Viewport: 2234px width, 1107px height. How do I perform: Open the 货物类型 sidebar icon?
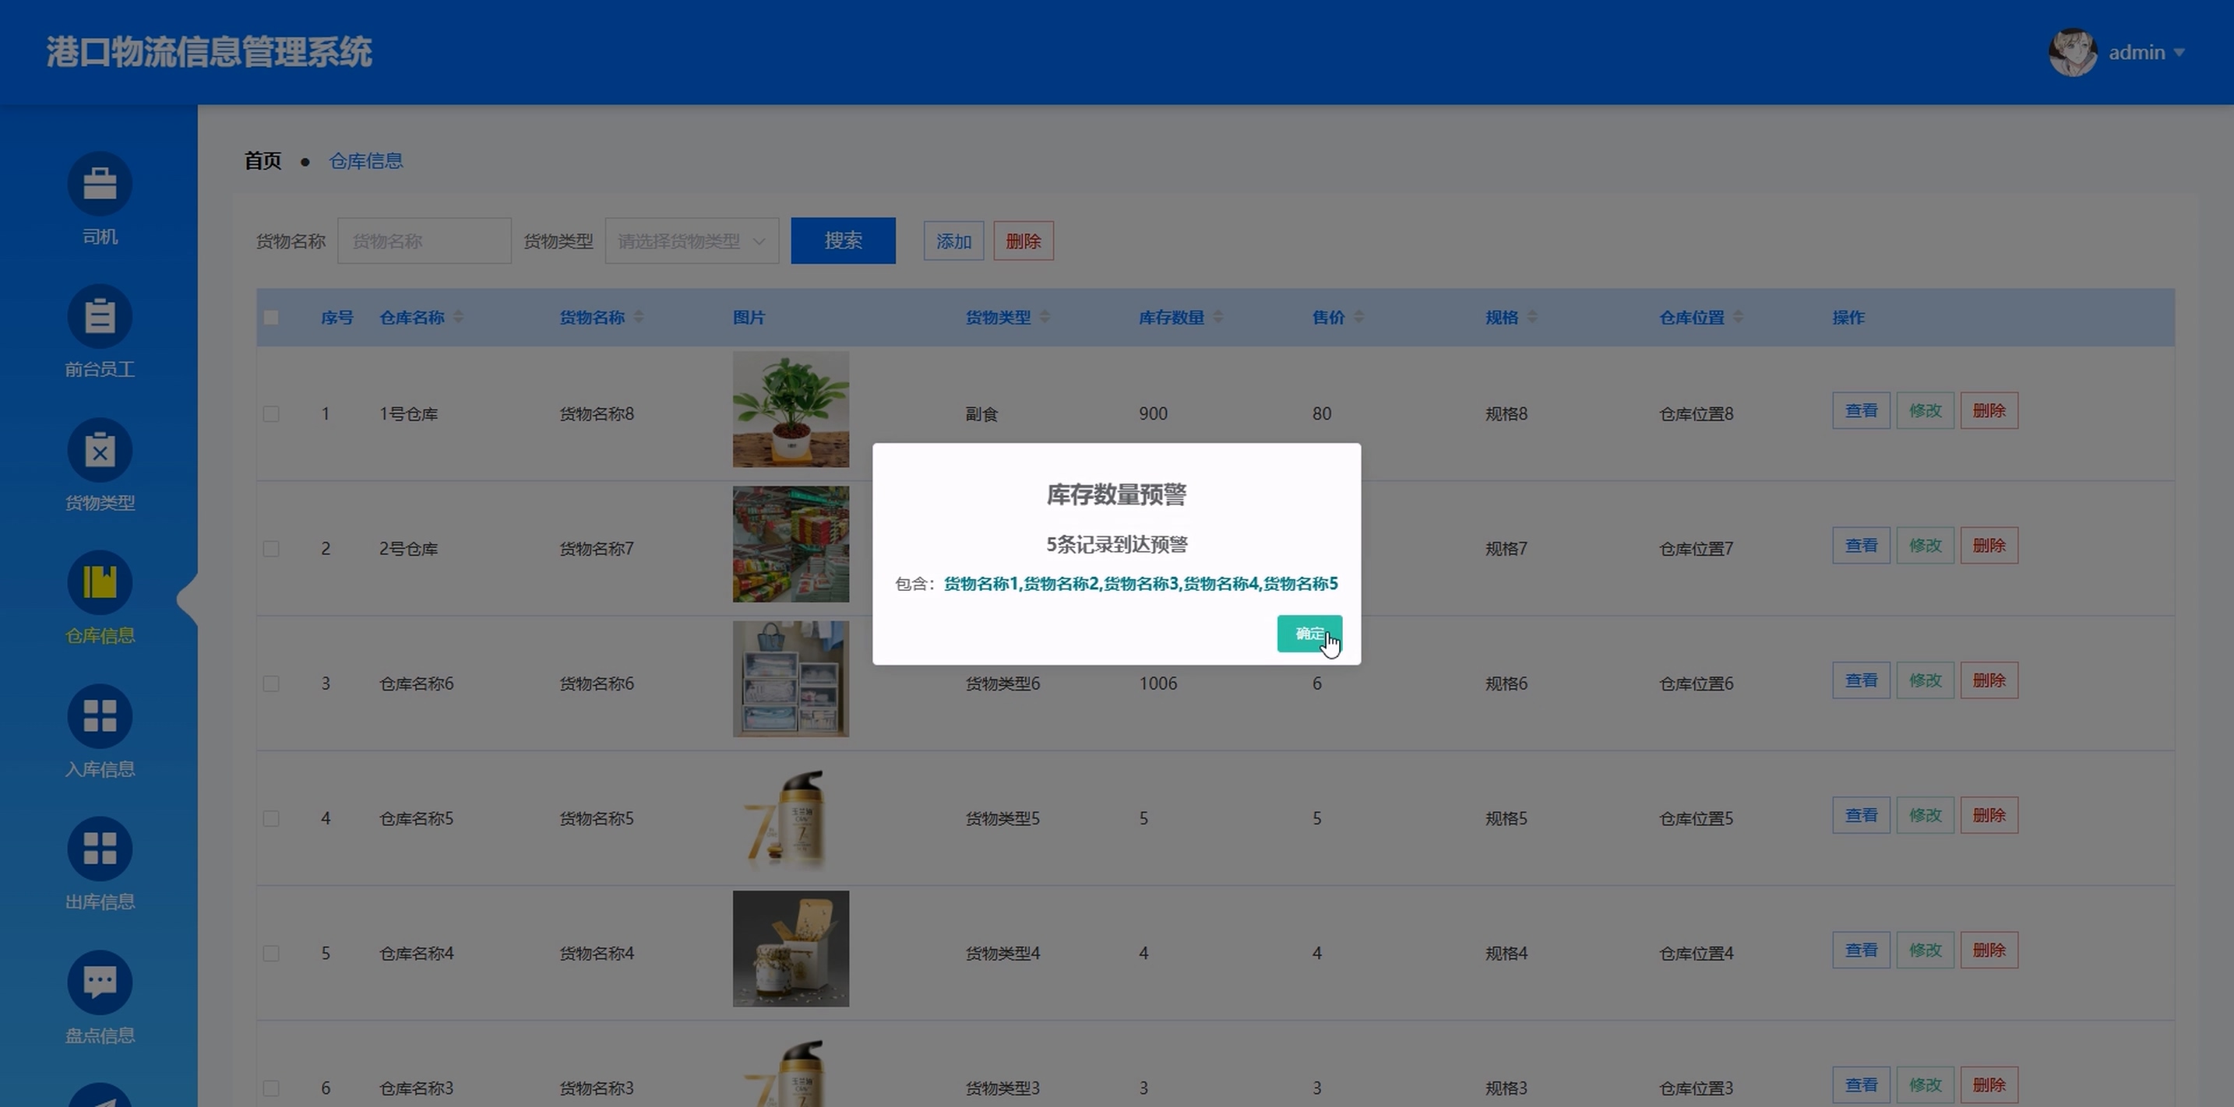(x=100, y=450)
